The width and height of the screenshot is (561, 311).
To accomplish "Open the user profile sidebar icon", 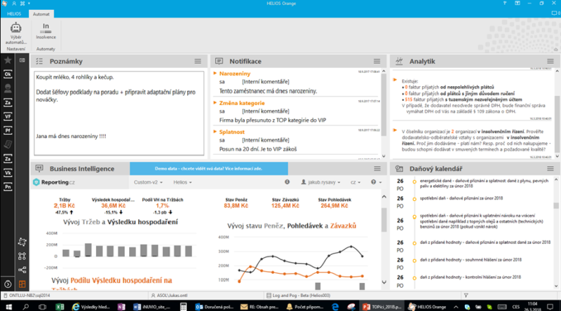I will point(8,88).
